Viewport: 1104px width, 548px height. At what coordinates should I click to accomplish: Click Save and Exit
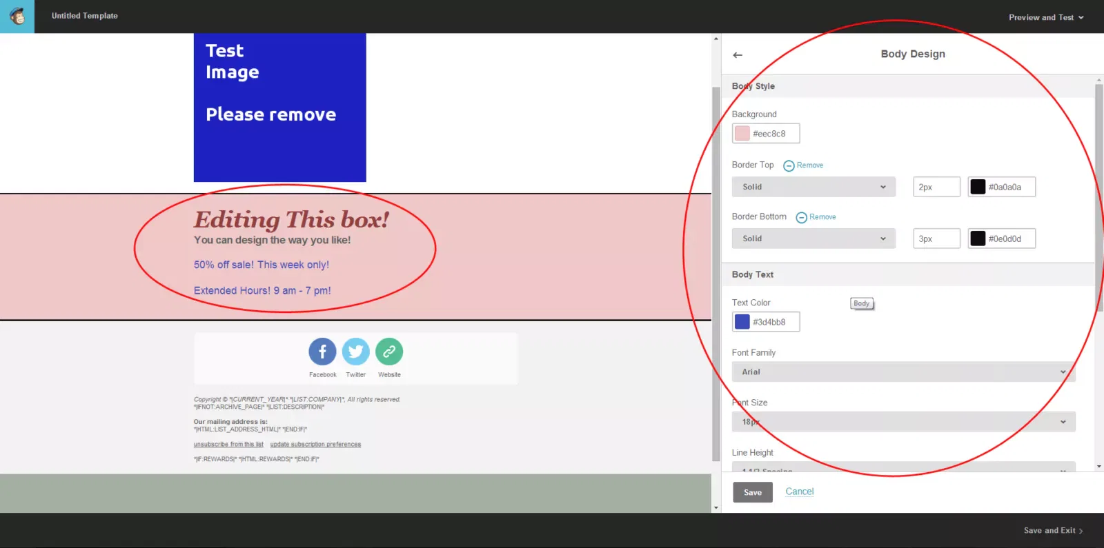point(1052,531)
